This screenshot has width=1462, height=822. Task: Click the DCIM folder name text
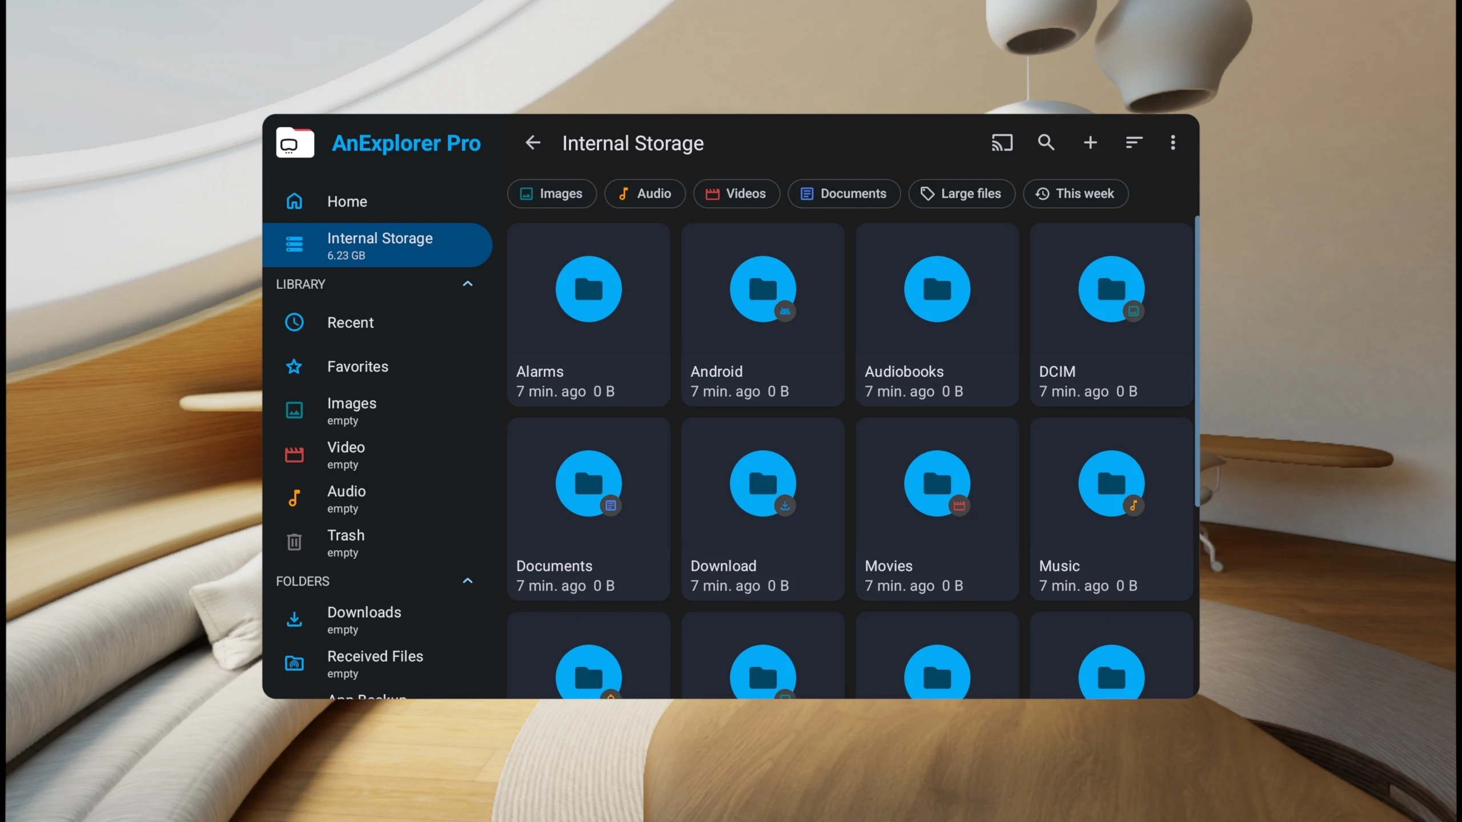(x=1057, y=372)
